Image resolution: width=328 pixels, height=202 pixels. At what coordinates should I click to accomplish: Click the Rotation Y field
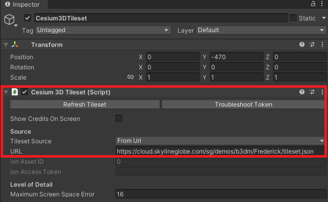[236, 67]
